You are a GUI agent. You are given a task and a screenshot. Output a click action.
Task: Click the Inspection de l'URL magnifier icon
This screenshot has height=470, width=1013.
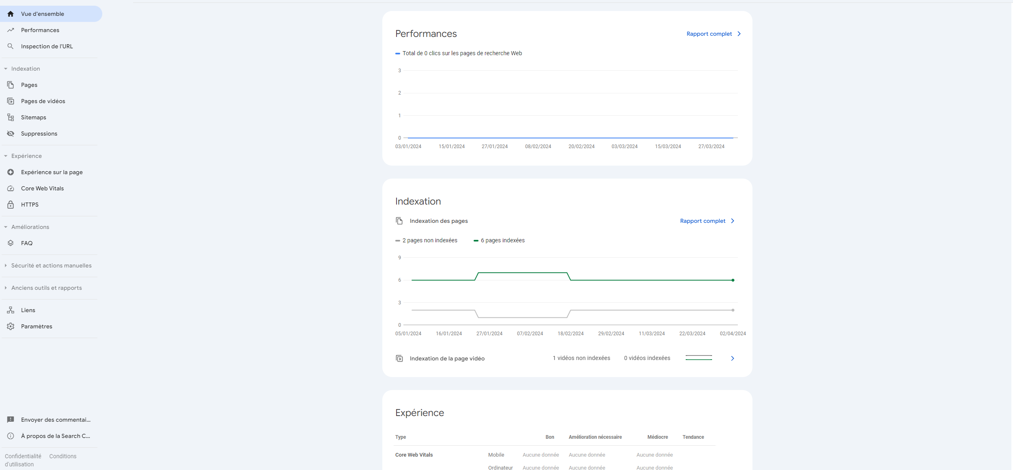pos(11,46)
